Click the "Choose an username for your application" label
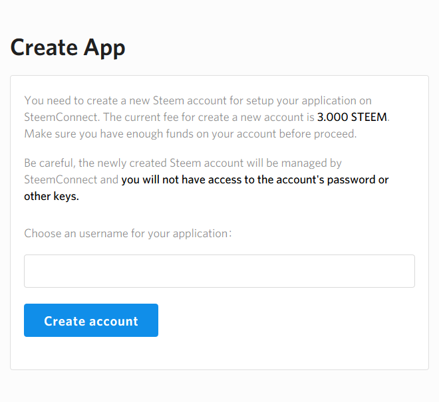 tap(128, 234)
